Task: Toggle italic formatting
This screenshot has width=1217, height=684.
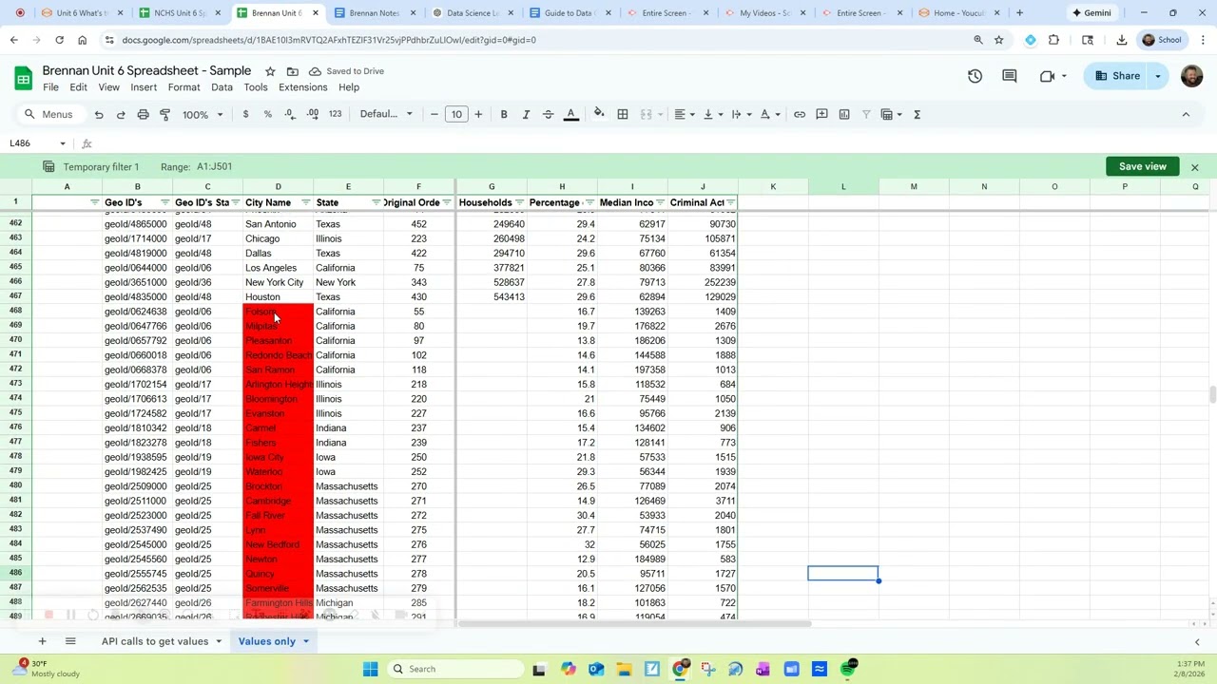Action: click(526, 114)
